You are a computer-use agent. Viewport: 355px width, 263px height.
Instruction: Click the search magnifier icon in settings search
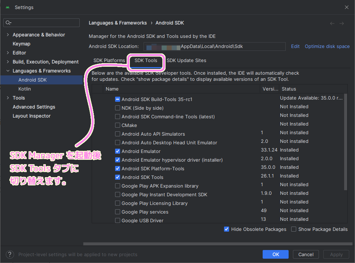(8, 23)
